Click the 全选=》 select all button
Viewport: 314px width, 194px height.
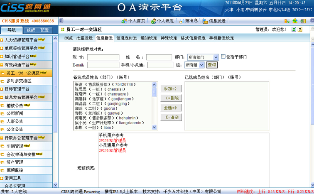point(171,108)
